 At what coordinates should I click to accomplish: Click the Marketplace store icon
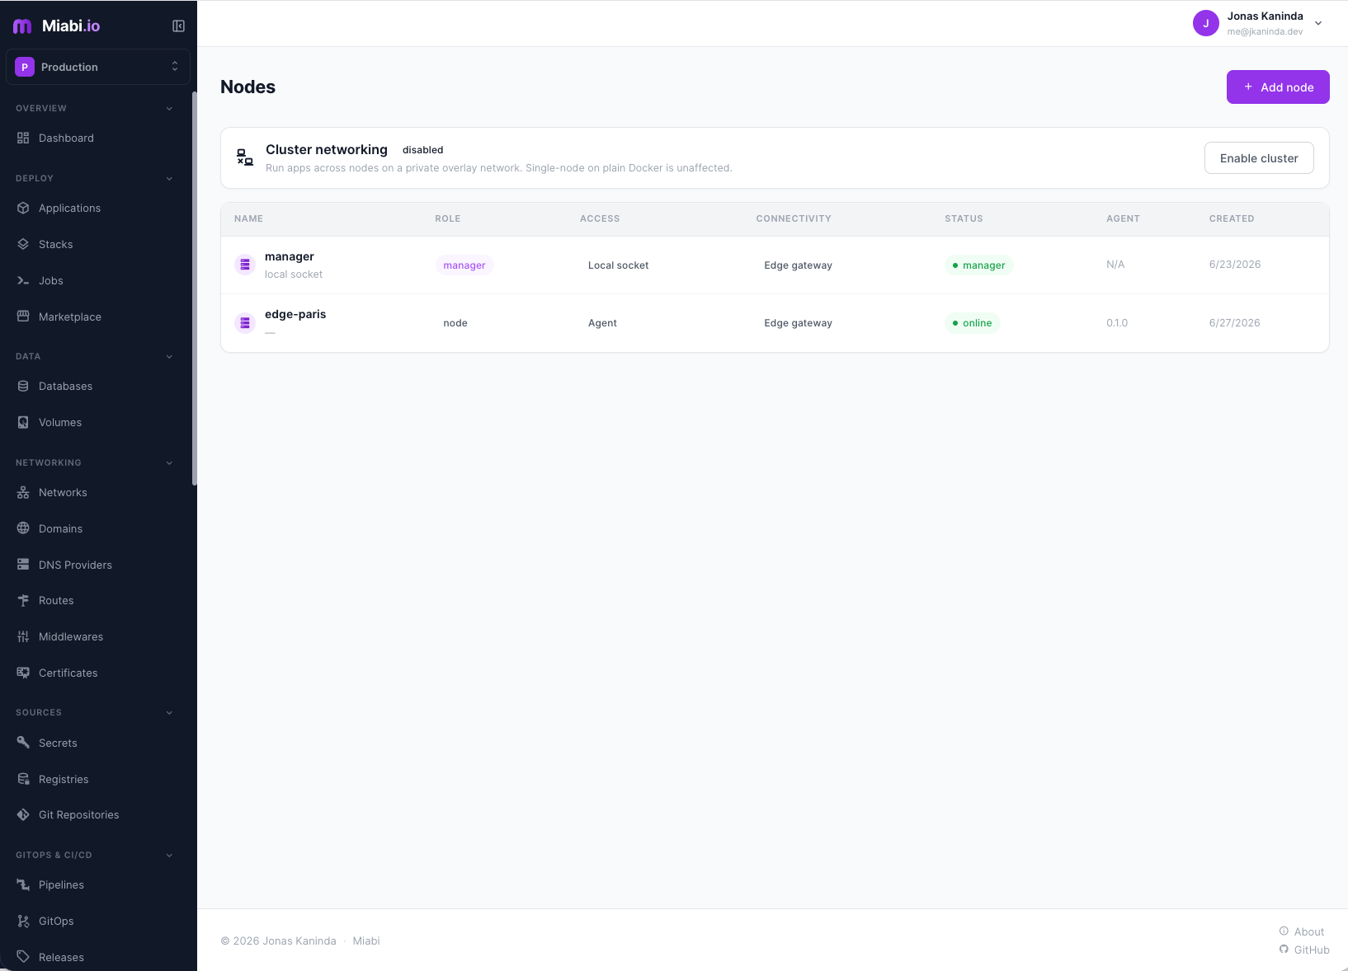point(23,317)
